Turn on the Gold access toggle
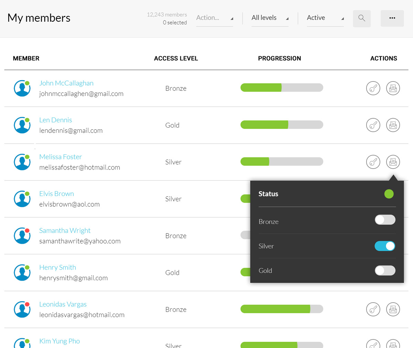Screen dimensions: 413x348 click(385, 271)
